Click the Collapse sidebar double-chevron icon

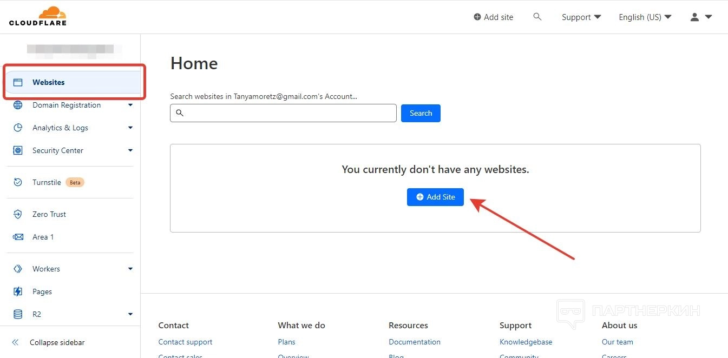[15, 342]
